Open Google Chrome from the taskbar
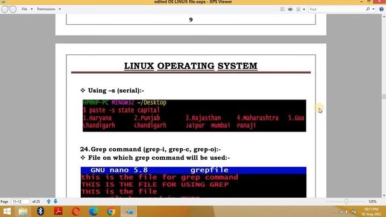The image size is (386, 217). click(x=111, y=212)
